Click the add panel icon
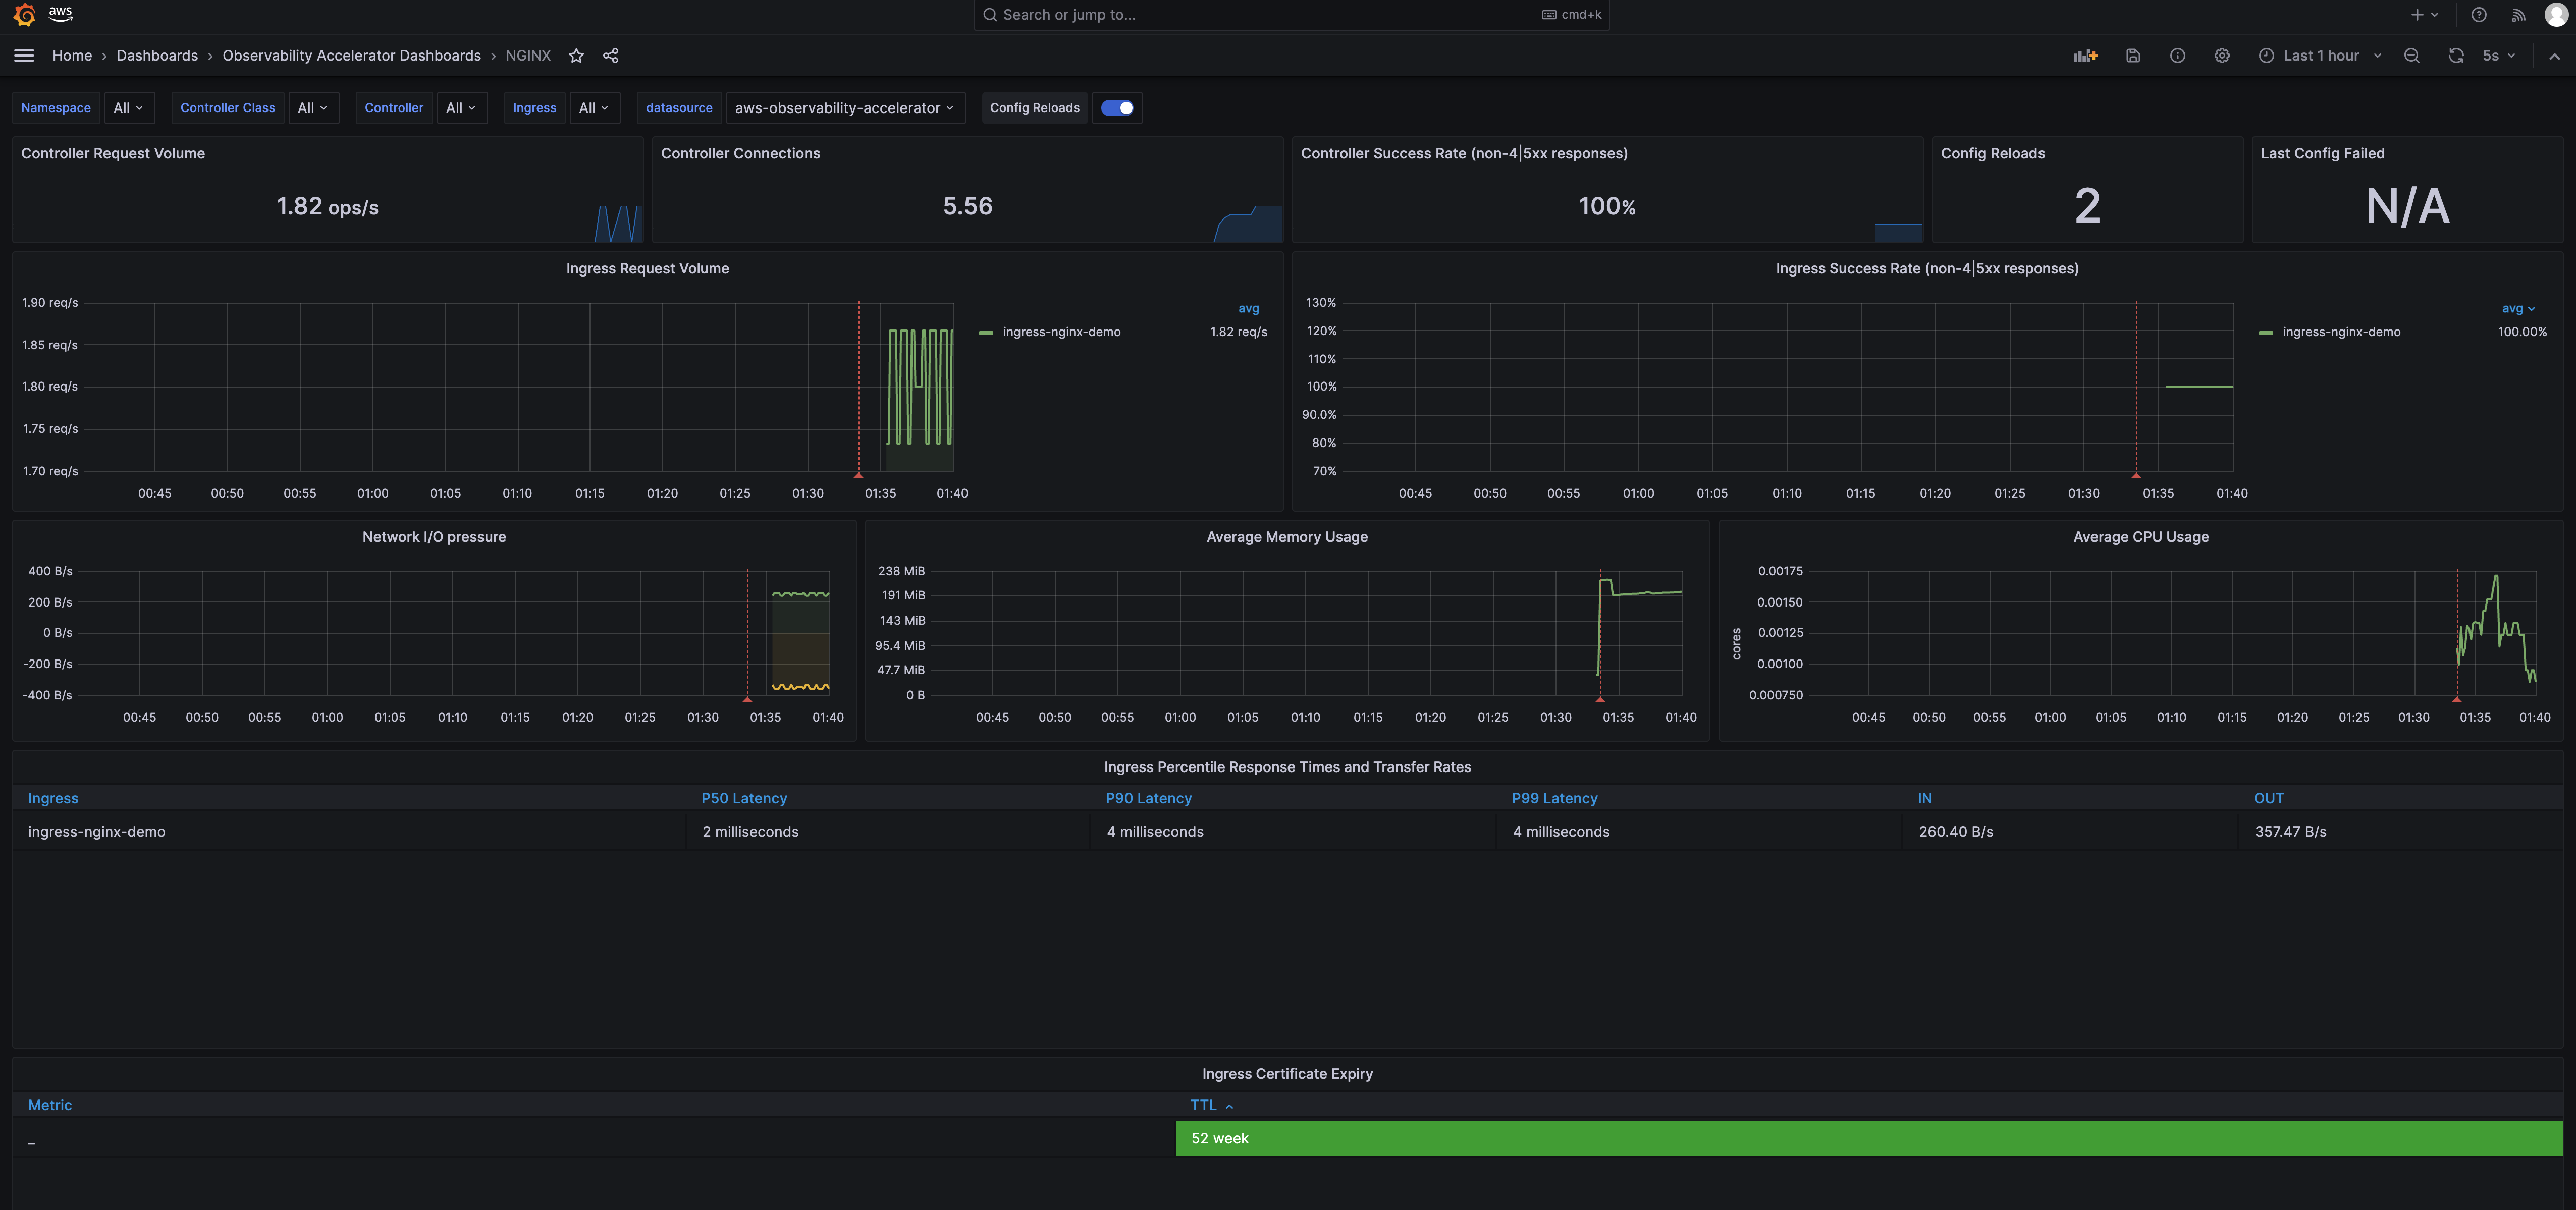This screenshot has width=2576, height=1210. [x=2085, y=56]
